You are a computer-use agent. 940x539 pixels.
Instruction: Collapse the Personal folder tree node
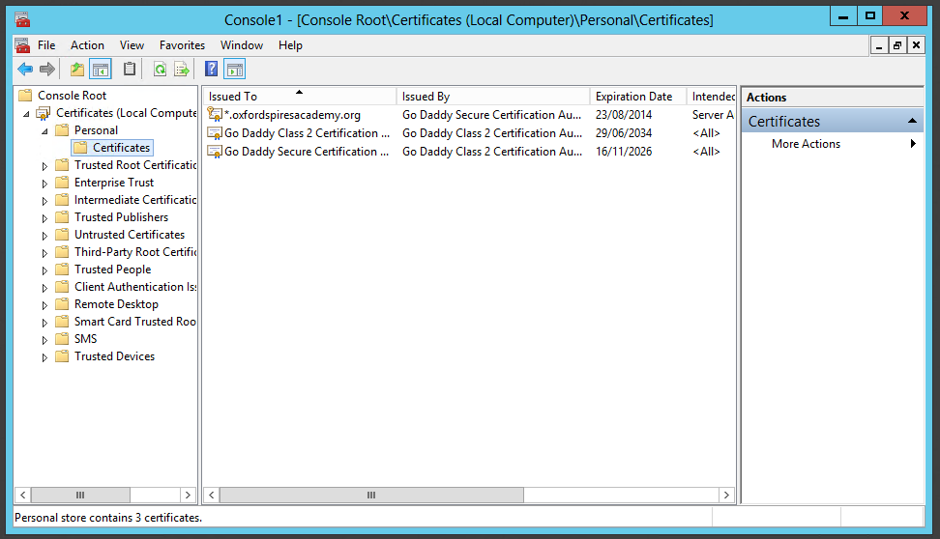coord(44,130)
